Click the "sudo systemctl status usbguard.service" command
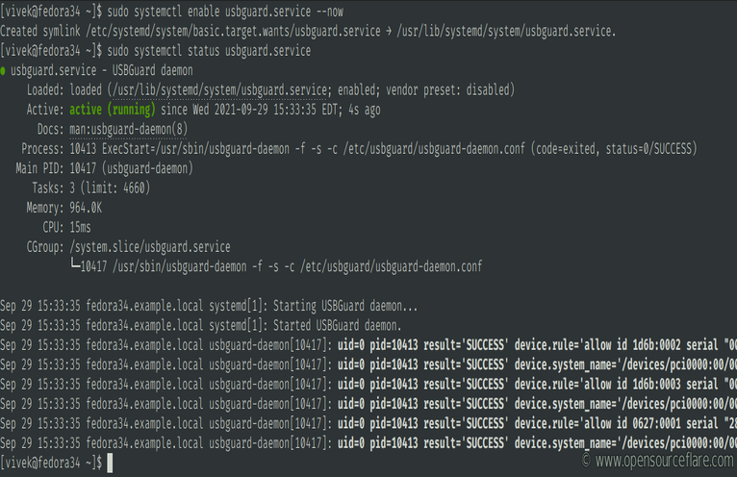 [209, 50]
